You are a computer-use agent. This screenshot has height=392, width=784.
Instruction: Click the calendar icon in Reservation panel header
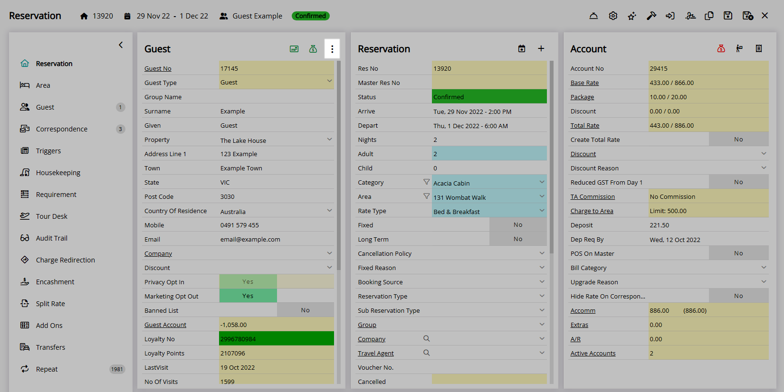[522, 49]
